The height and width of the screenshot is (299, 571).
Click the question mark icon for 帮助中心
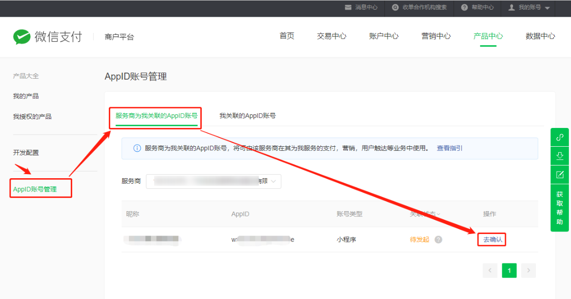[x=464, y=7]
